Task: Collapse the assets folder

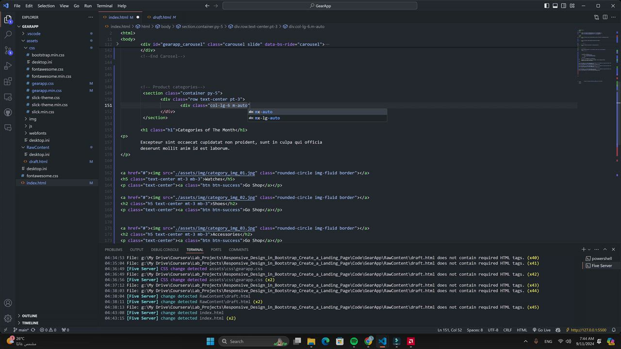Action: (x=32, y=41)
